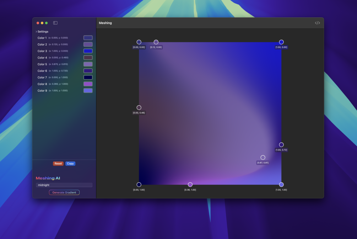Open the Color 2 swatch

point(88,44)
